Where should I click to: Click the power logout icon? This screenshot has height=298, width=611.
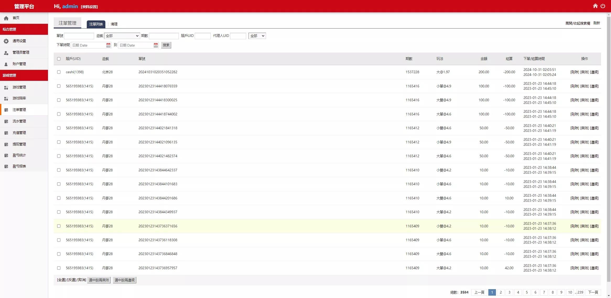pos(603,6)
